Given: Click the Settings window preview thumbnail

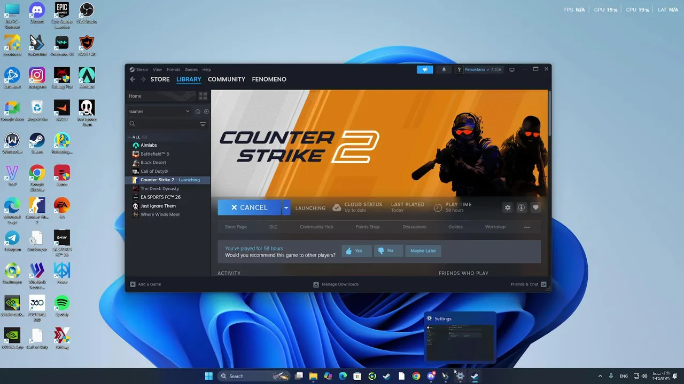Looking at the screenshot, I should [x=460, y=342].
